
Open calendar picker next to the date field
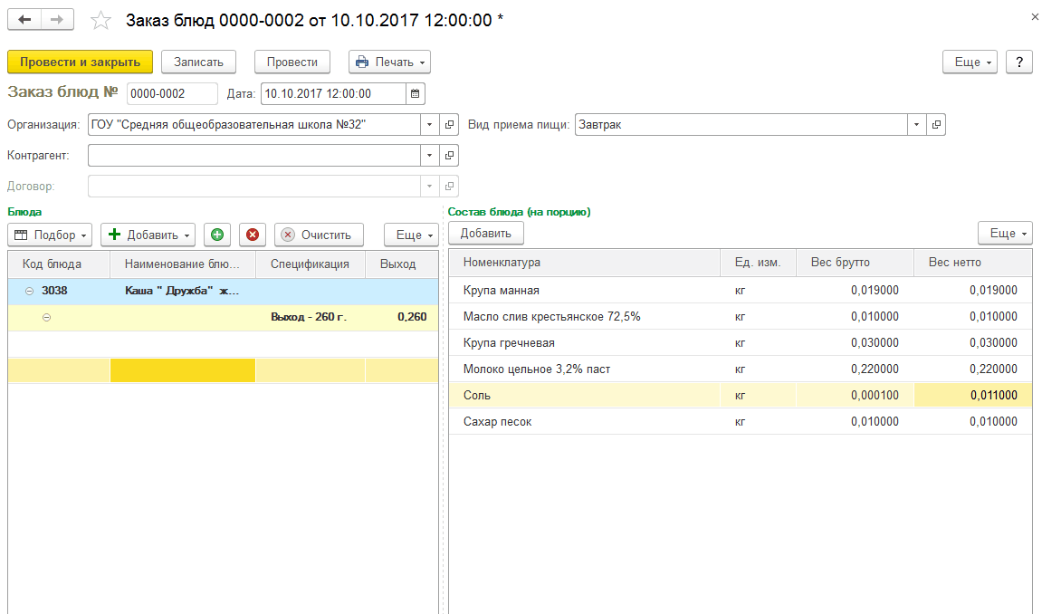[415, 93]
